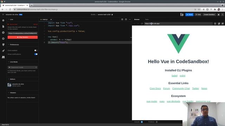Toggle the Chat enabled switch
The height and width of the screenshot is (126, 225).
[36, 50]
